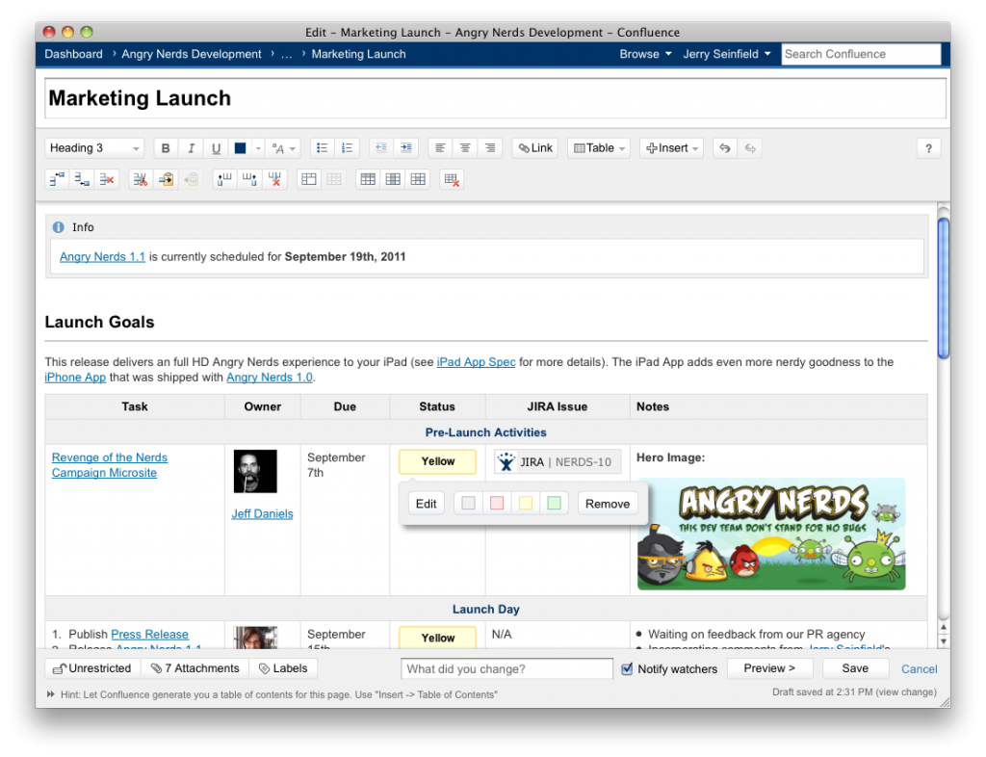Open the more formatting (aA) dropdown
Image resolution: width=986 pixels, height=757 pixels.
click(x=283, y=148)
